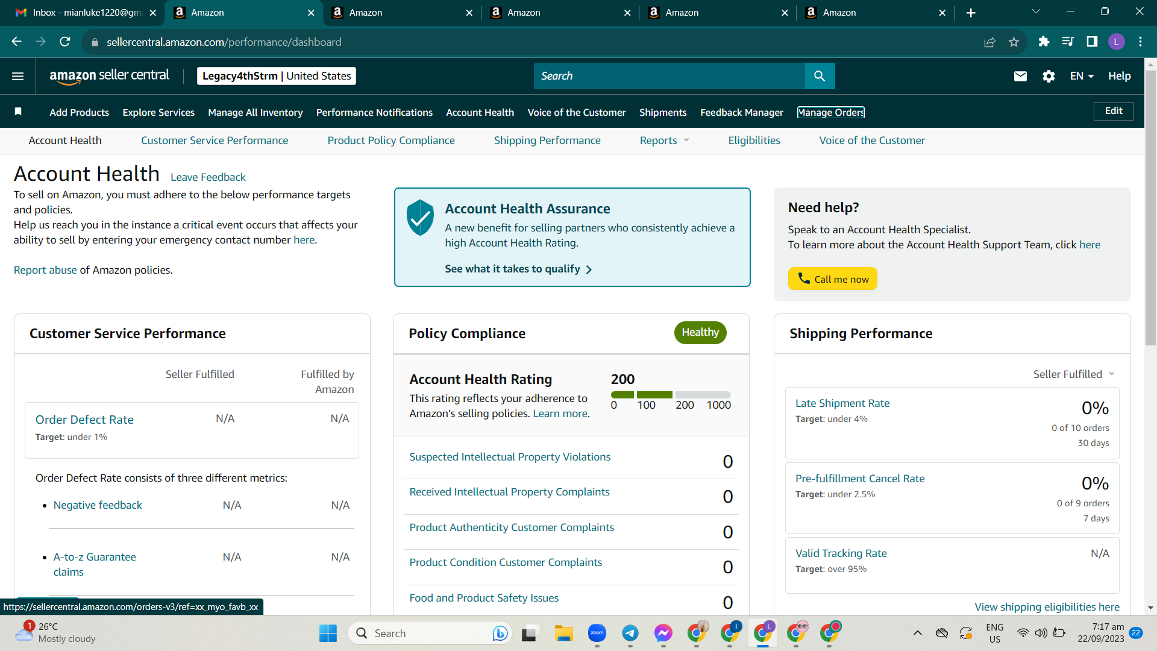Click View shipping eligibilities here
The width and height of the screenshot is (1157, 651).
pyautogui.click(x=1047, y=607)
